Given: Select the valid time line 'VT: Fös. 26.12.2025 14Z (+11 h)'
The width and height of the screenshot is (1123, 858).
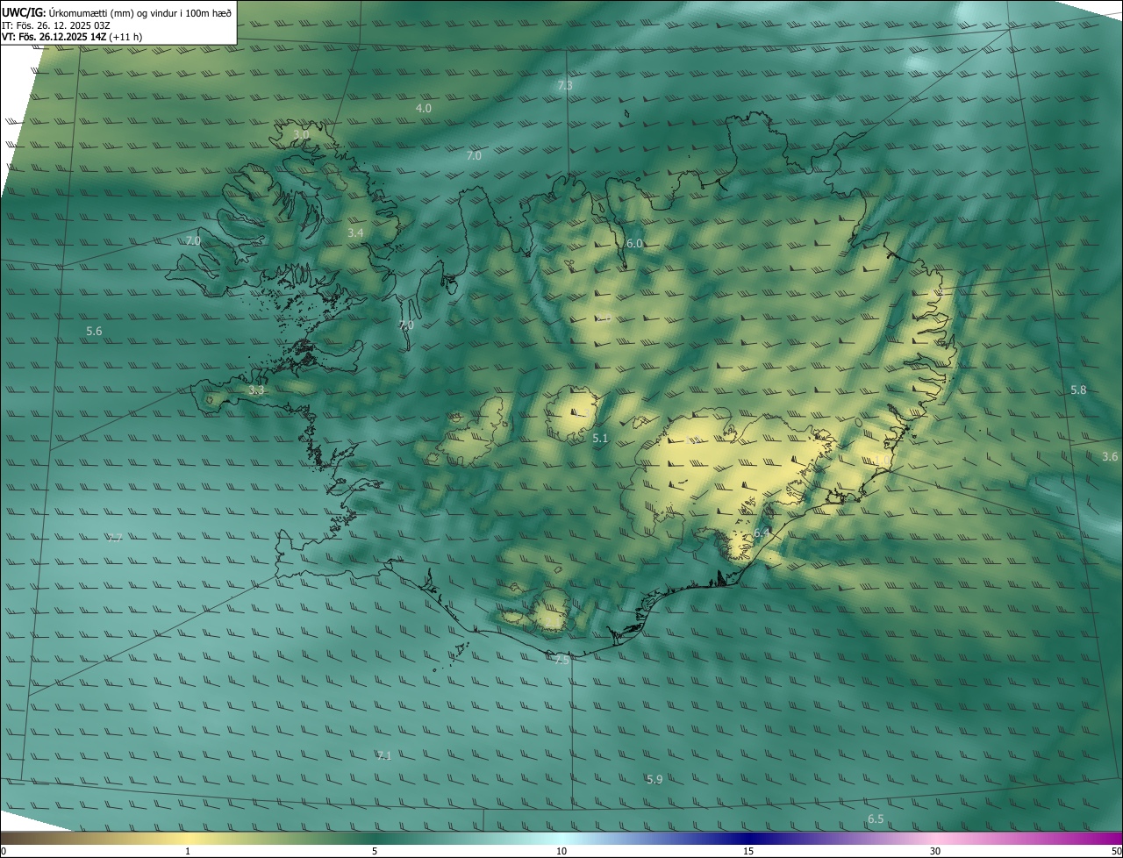Looking at the screenshot, I should coord(72,37).
